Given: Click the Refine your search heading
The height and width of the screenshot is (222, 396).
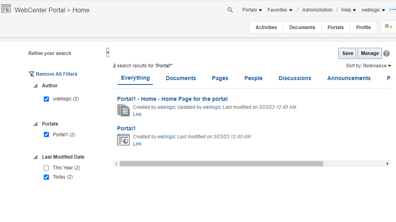Looking at the screenshot, I should coord(50,53).
